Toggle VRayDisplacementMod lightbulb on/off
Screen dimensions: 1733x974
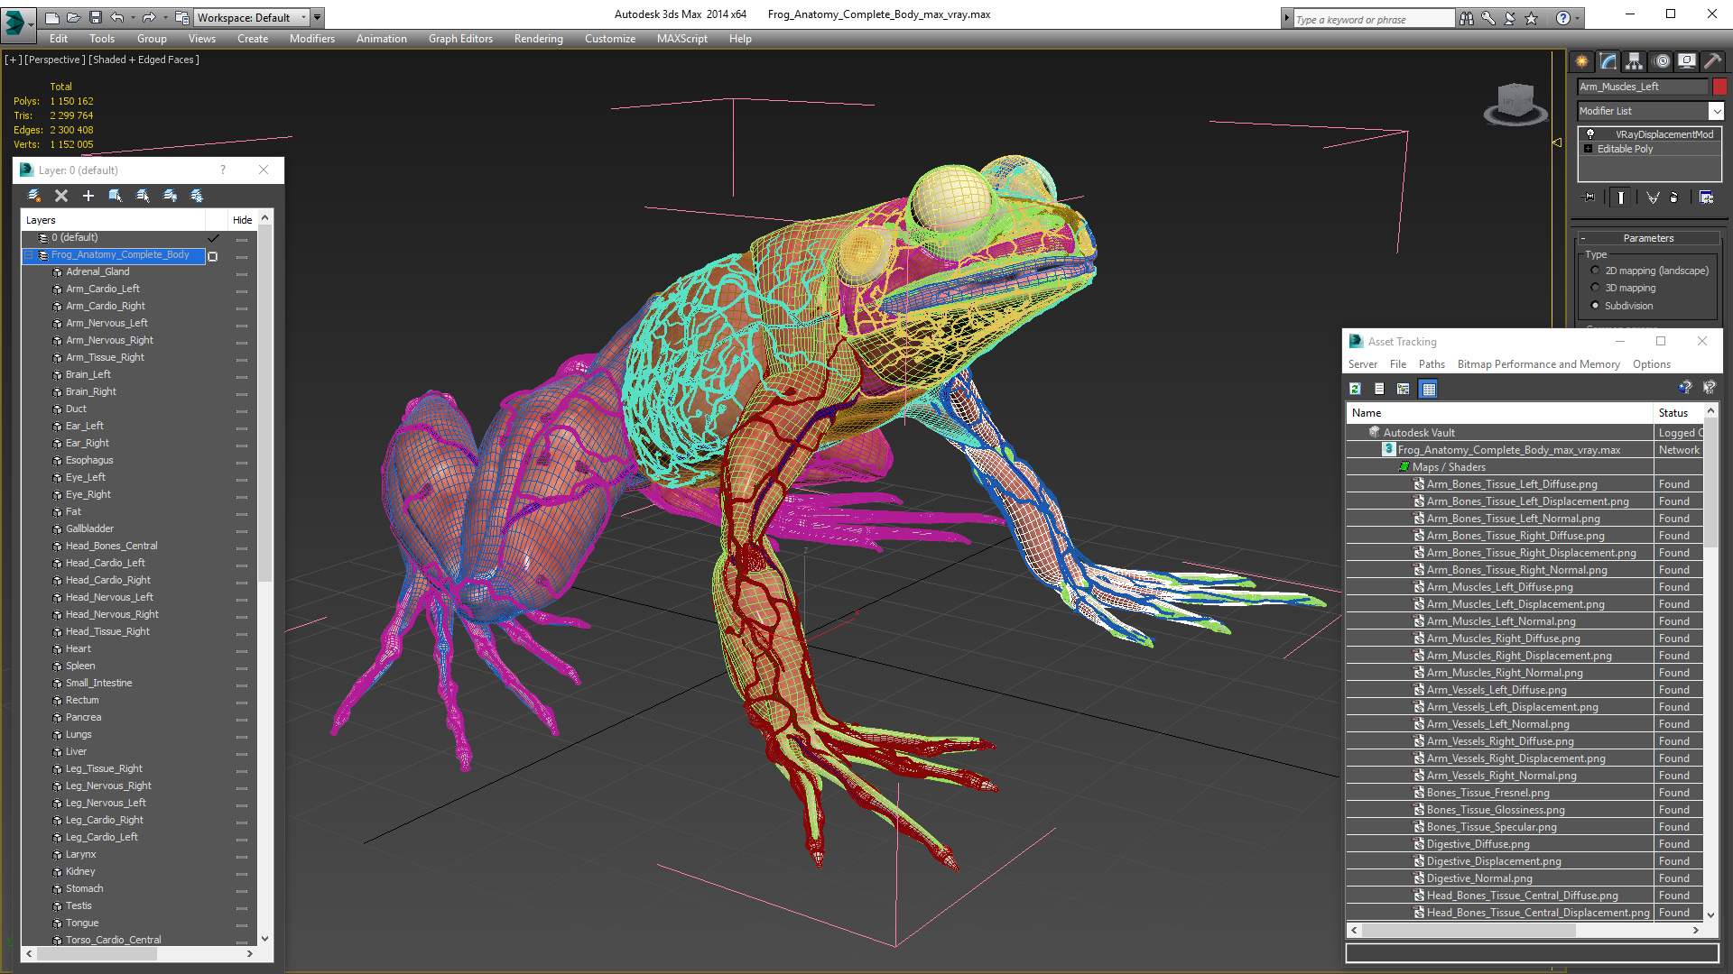tap(1590, 133)
